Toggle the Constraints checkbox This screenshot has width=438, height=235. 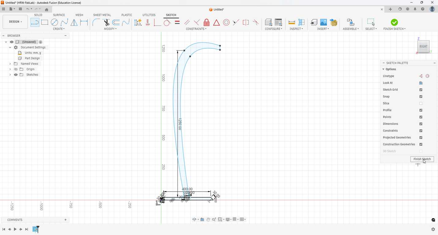421,131
